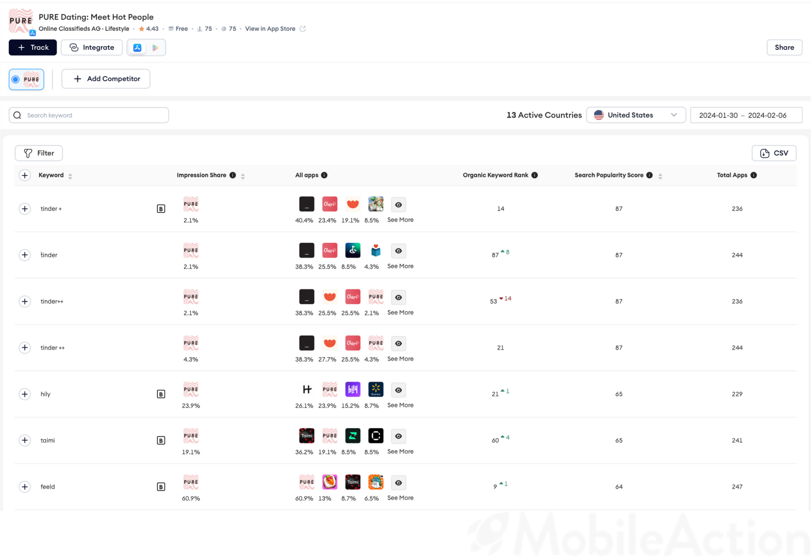Image resolution: width=811 pixels, height=557 pixels.
Task: Add all keywords via header plus icon
Action: click(25, 175)
